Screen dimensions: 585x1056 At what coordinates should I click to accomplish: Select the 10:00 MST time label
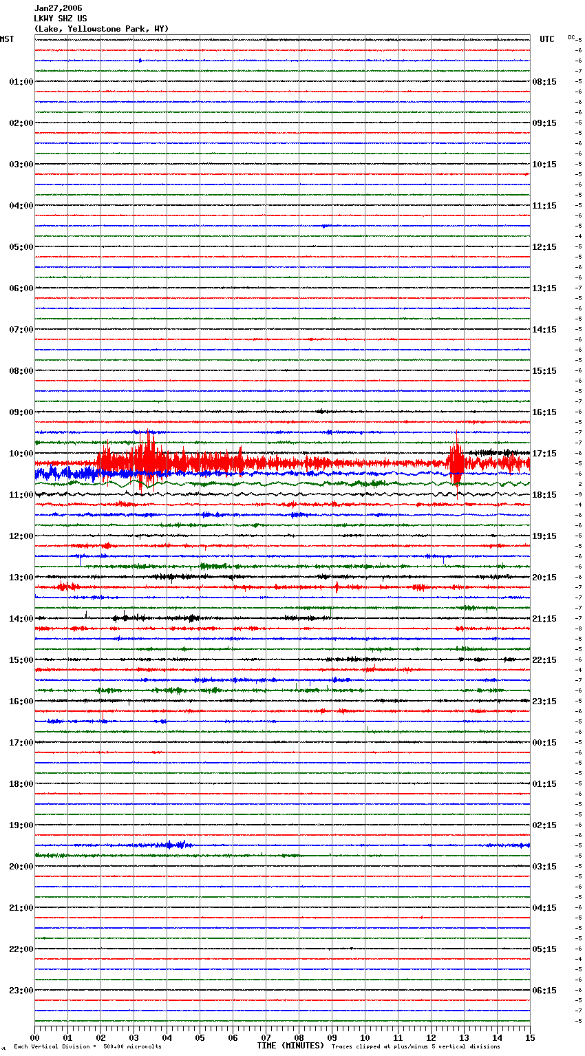pyautogui.click(x=21, y=454)
